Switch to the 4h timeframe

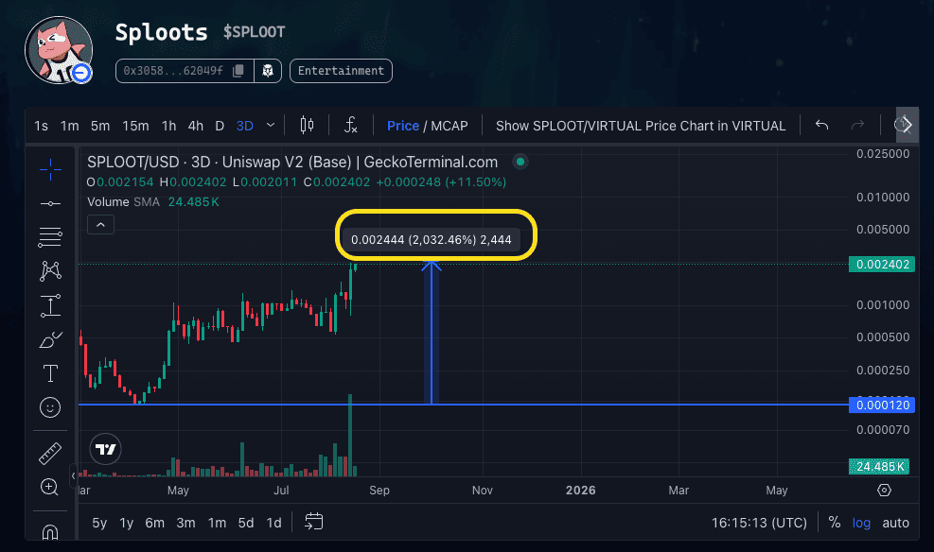click(x=195, y=126)
